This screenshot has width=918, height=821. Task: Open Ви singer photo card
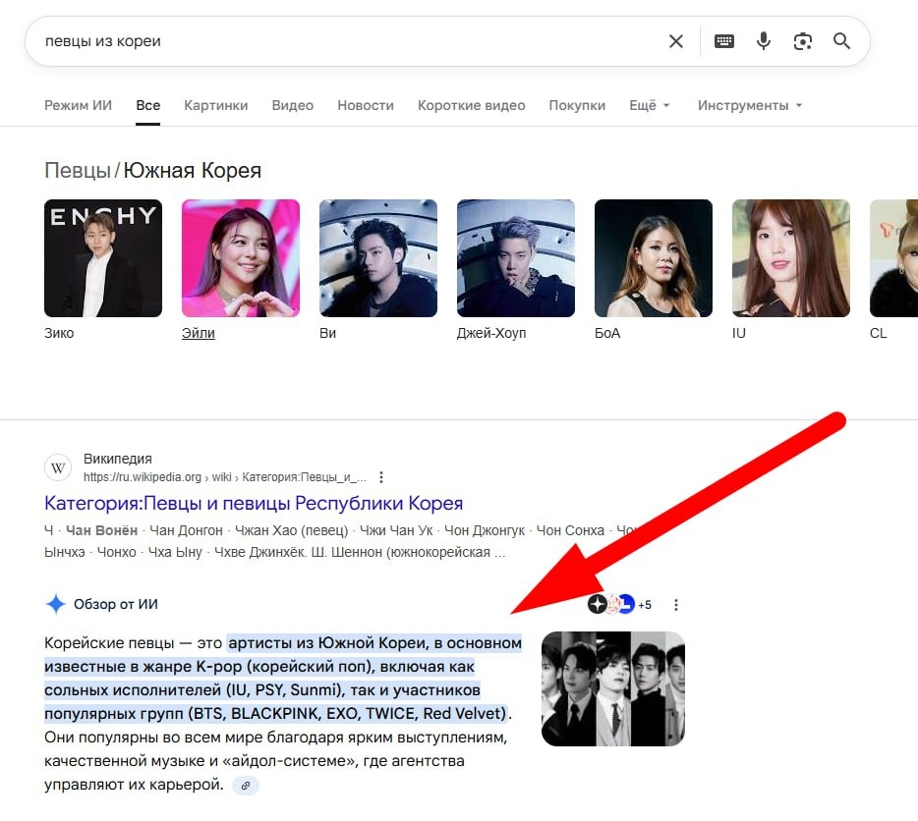pos(378,258)
